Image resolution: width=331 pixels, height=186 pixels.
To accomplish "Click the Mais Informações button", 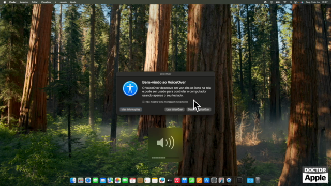I will coord(131,110).
